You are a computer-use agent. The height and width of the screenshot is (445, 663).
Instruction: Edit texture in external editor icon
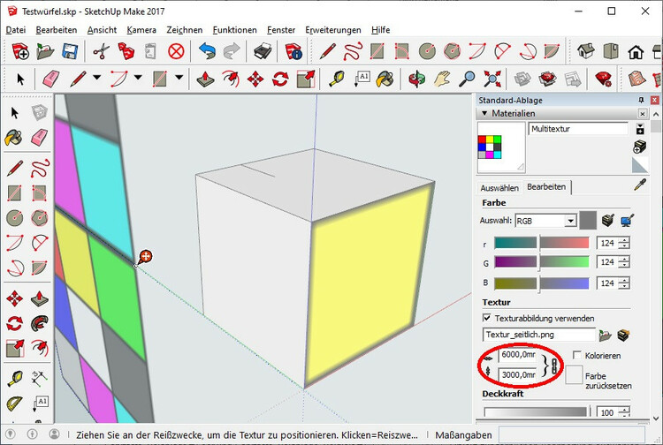[623, 336]
